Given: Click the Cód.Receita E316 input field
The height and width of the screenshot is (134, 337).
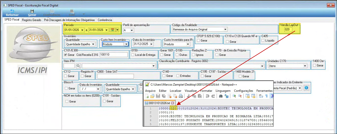Looking at the screenshot, I should click(x=114, y=55).
